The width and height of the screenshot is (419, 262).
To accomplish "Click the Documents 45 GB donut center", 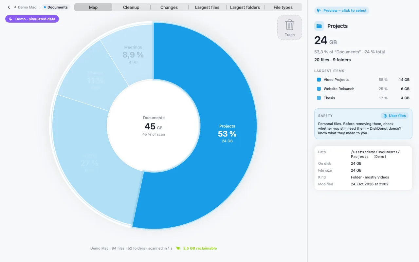I will (x=154, y=126).
